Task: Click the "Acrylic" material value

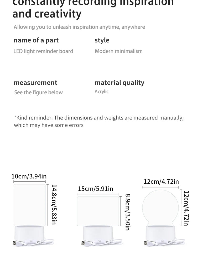Action: [102, 92]
